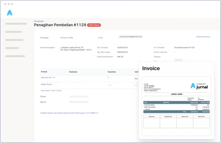Click the Kuantitas column header
Image resolution: width=221 pixels, height=143 pixels.
[112, 72]
